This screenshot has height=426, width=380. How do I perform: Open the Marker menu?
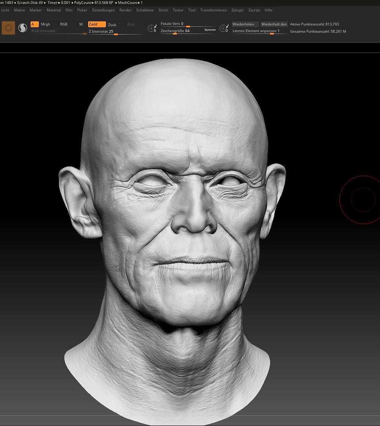pyautogui.click(x=36, y=10)
